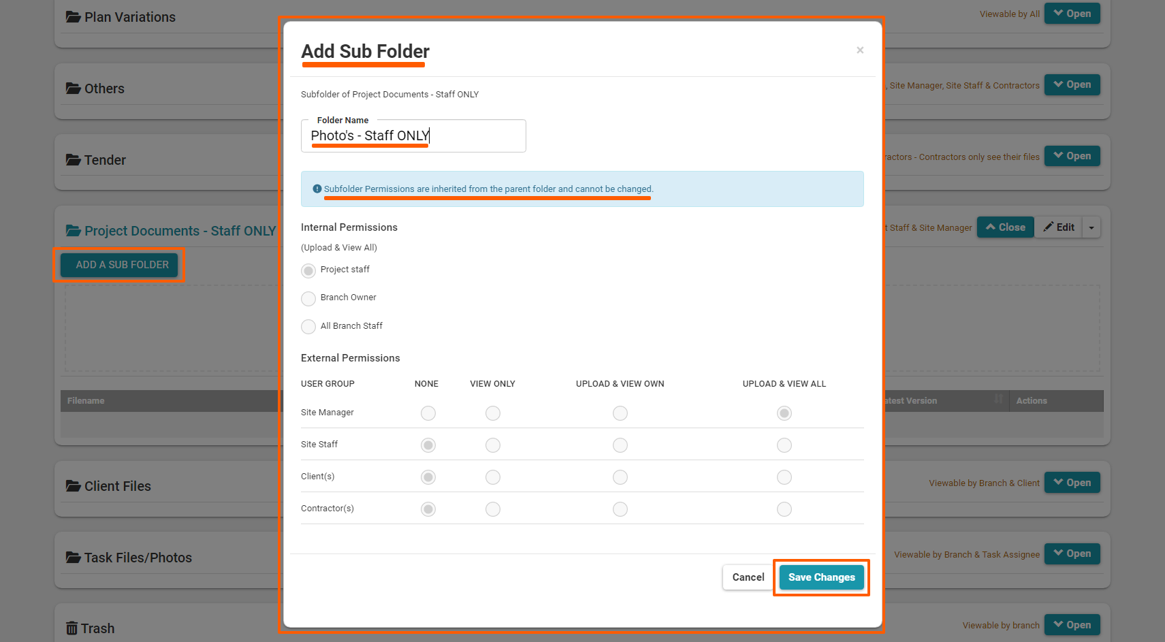Screen dimensions: 1165x642
Task: Expand the Trash folder with Open
Action: pyautogui.click(x=1072, y=625)
